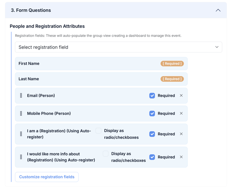Click the First Name Required badge

pos(172,64)
